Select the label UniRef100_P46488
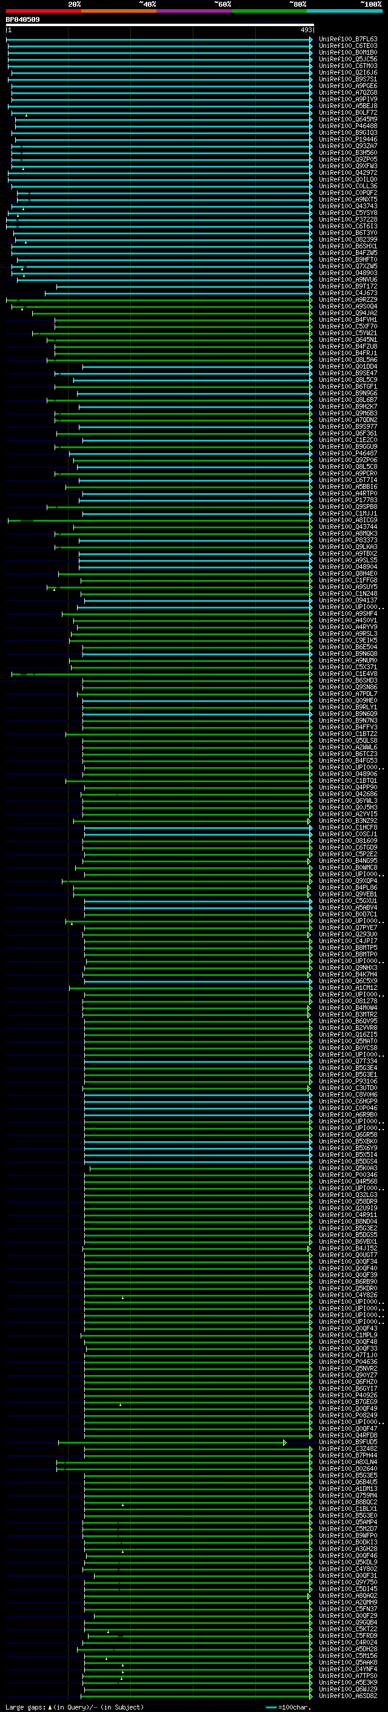 click(x=348, y=126)
